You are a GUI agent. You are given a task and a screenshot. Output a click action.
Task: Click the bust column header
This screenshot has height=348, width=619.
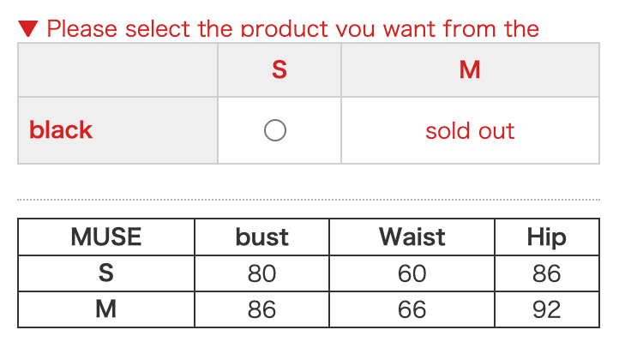point(262,237)
